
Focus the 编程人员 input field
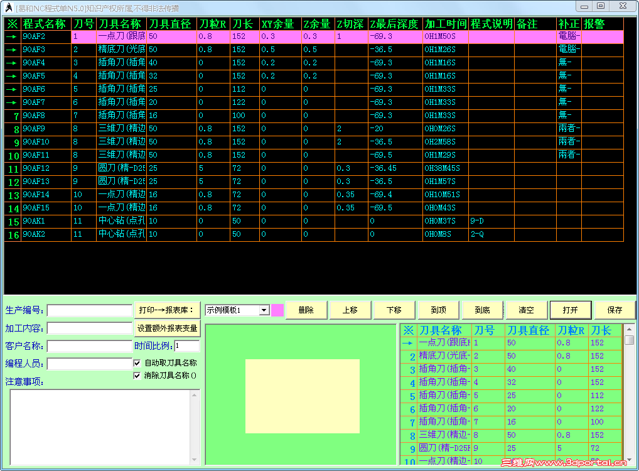90,364
